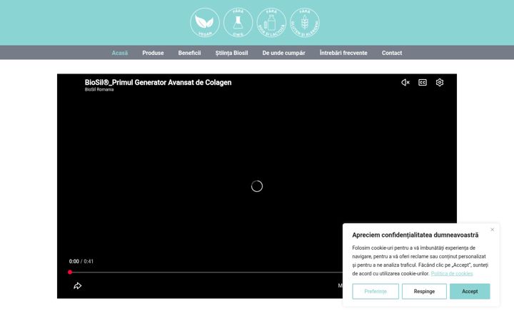Click the video progress bar midpoint
Viewport: 514px width, 321px height.
[257, 272]
